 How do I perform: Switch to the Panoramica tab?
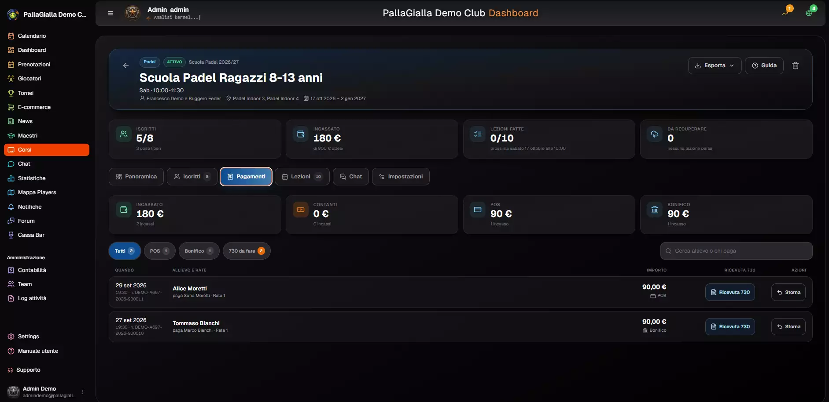pyautogui.click(x=136, y=177)
